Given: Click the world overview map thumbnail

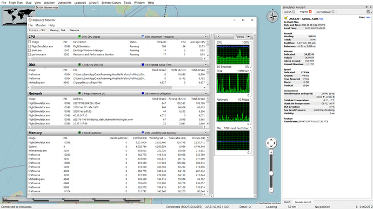Looking at the screenshot, I should (18, 16).
